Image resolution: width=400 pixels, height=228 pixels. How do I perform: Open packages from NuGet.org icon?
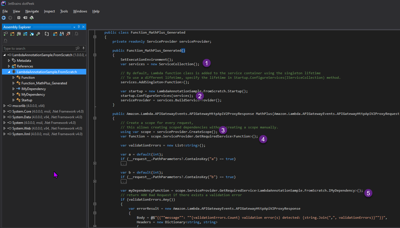point(32,34)
